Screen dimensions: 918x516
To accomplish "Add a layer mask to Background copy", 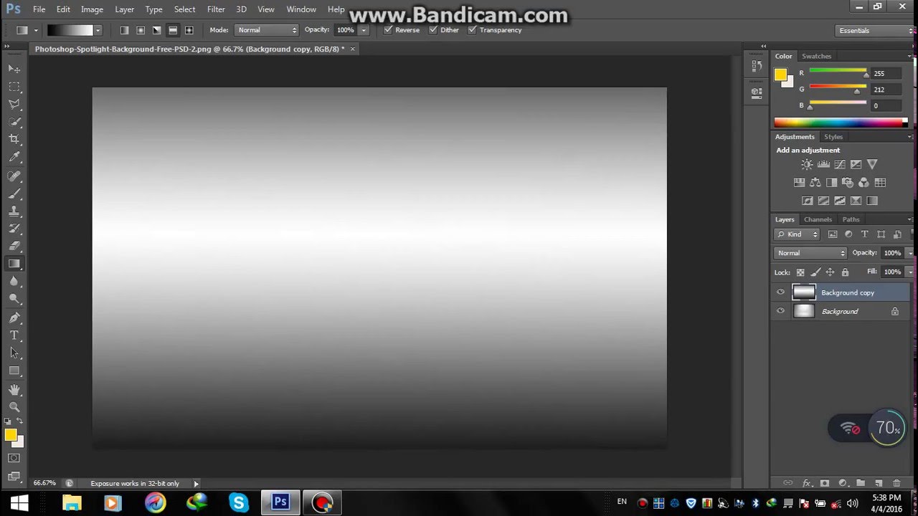I will [825, 483].
